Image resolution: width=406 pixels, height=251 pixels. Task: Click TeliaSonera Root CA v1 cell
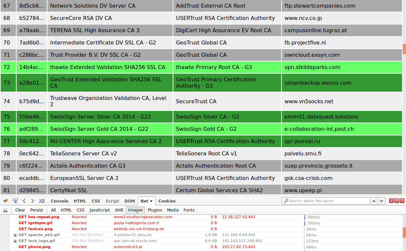tap(227, 154)
